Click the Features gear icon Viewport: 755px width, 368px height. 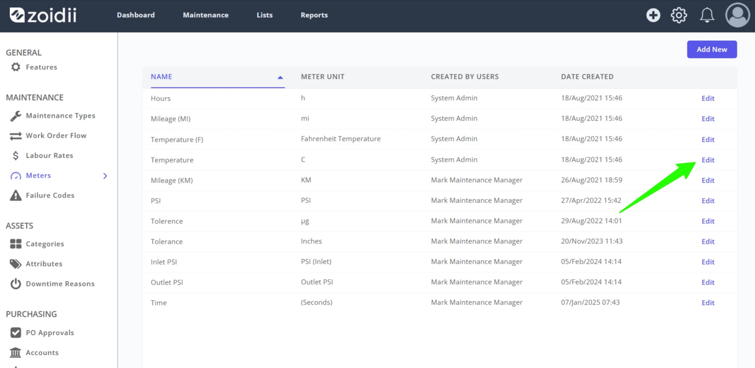tap(16, 67)
